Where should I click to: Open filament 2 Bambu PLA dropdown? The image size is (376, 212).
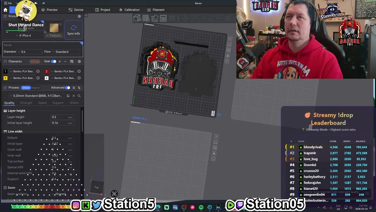coord(63,71)
